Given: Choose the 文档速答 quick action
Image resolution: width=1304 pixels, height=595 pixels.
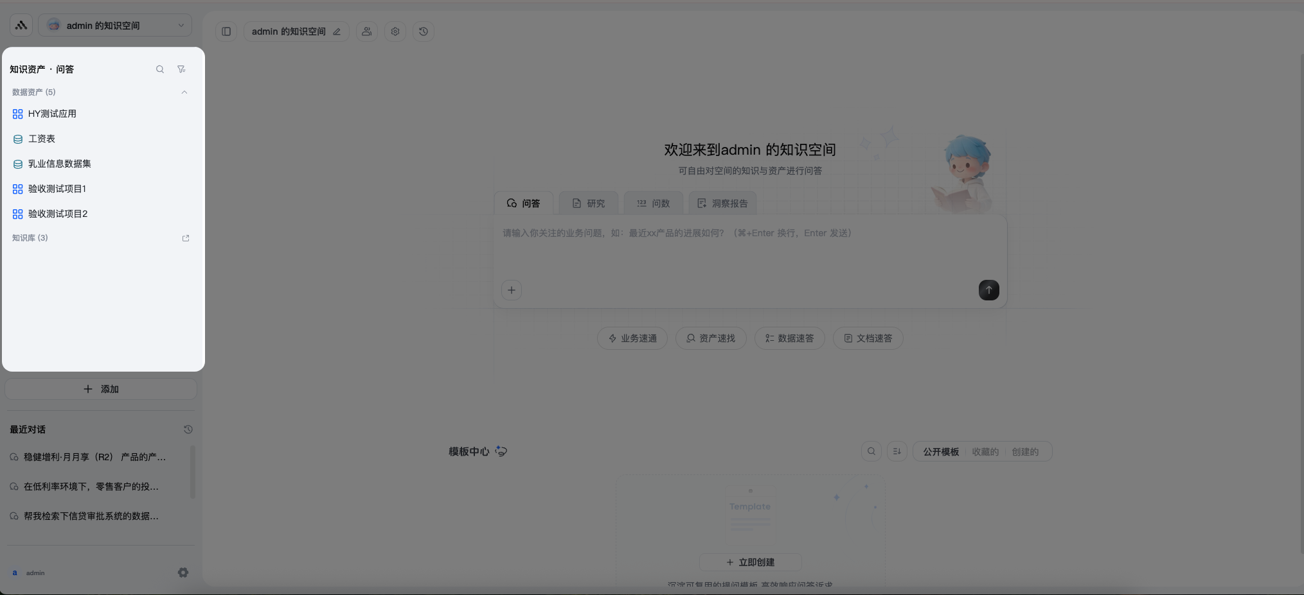Looking at the screenshot, I should [x=868, y=338].
